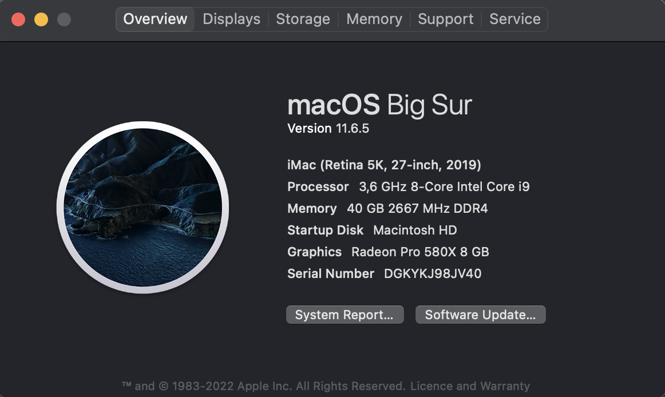This screenshot has width=665, height=397.
Task: Minimize window with the yellow button
Action: click(x=41, y=19)
